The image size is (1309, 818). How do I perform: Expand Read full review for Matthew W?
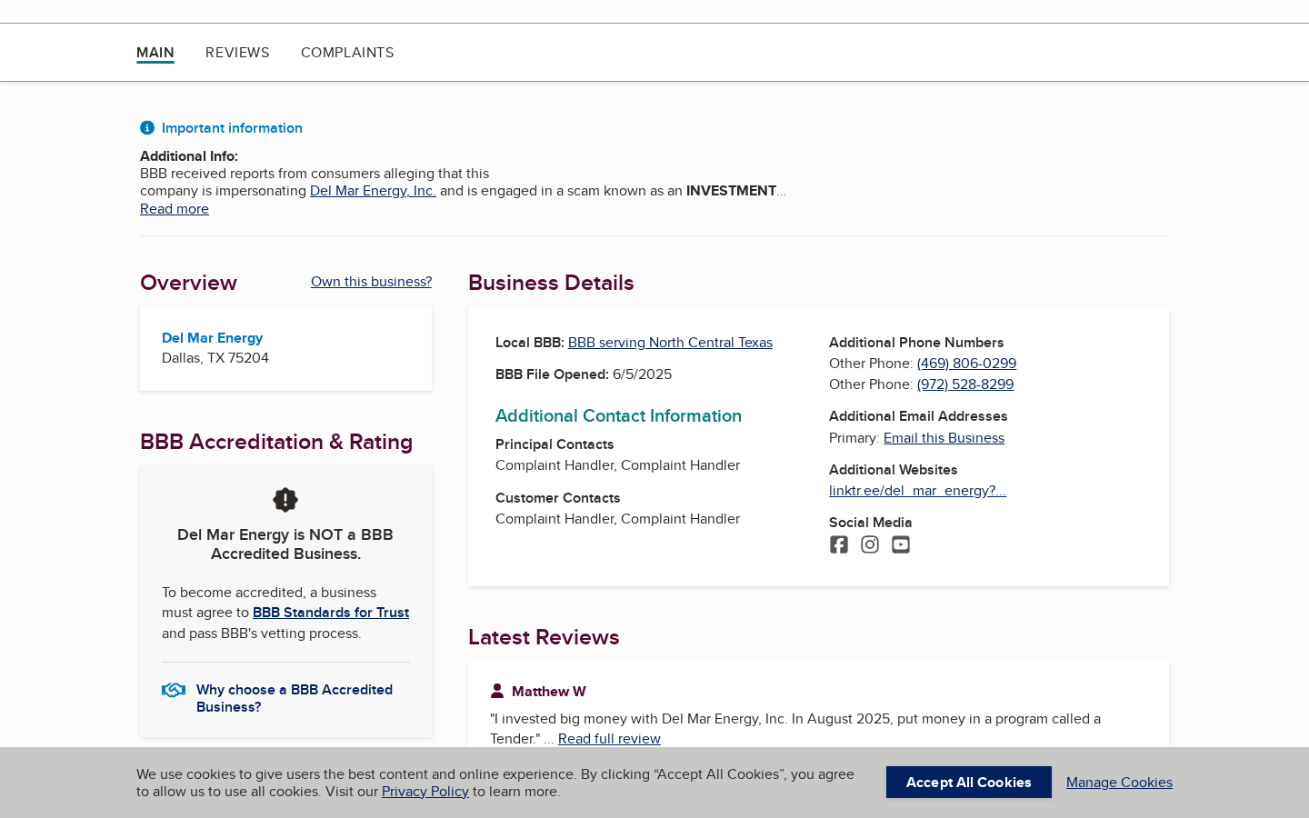coord(609,739)
